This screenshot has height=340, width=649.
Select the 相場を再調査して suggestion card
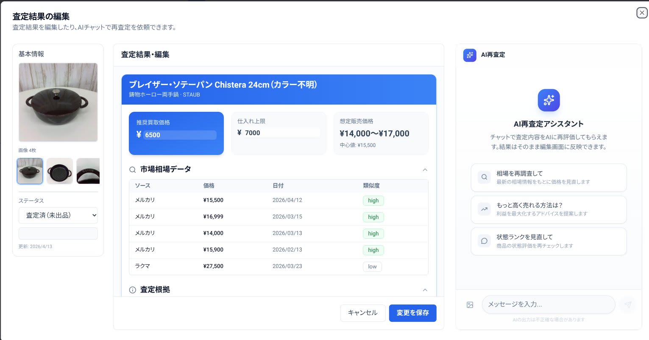pos(549,177)
